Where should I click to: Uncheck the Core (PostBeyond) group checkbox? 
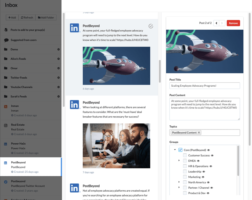[180, 150]
